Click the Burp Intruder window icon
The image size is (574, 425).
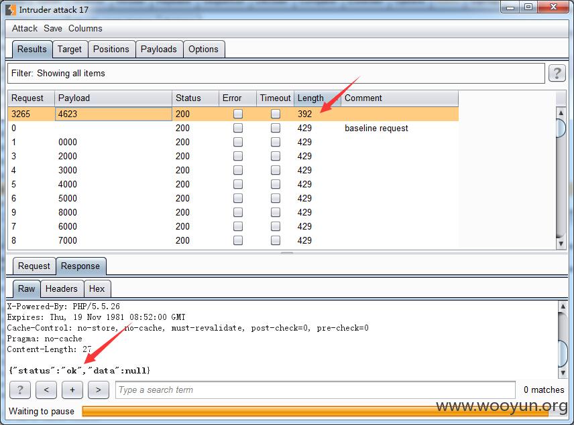[x=11, y=9]
